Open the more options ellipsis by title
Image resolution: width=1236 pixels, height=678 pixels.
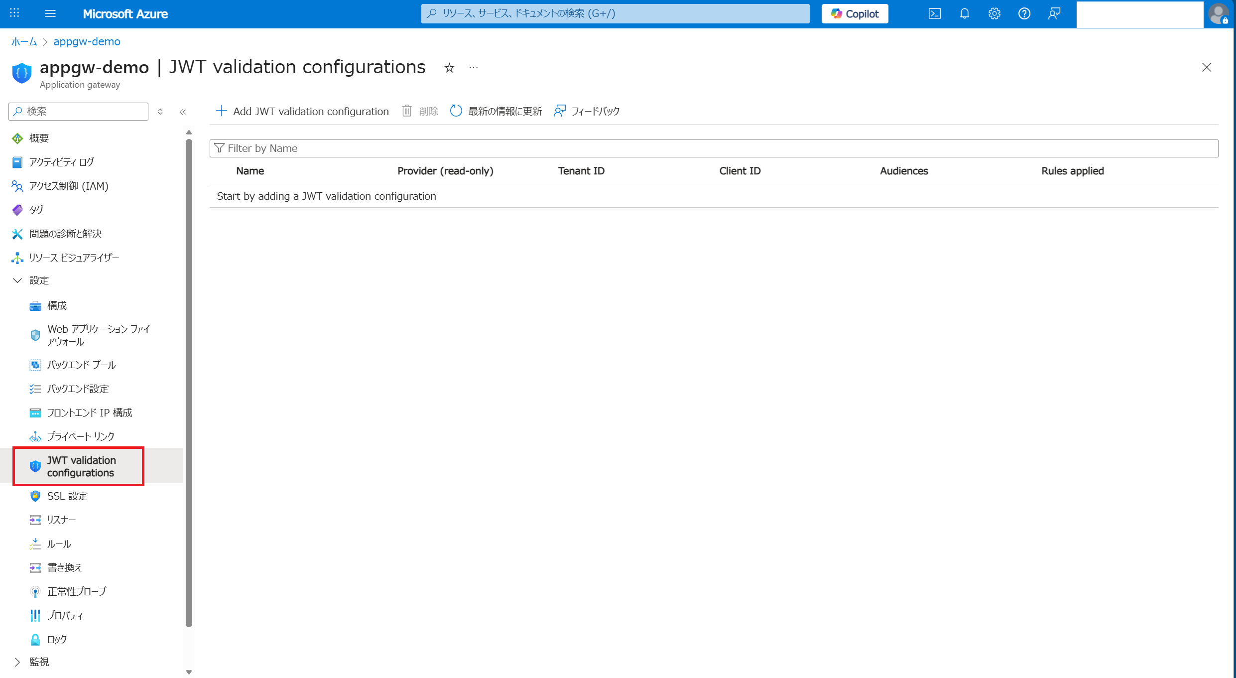pyautogui.click(x=474, y=68)
